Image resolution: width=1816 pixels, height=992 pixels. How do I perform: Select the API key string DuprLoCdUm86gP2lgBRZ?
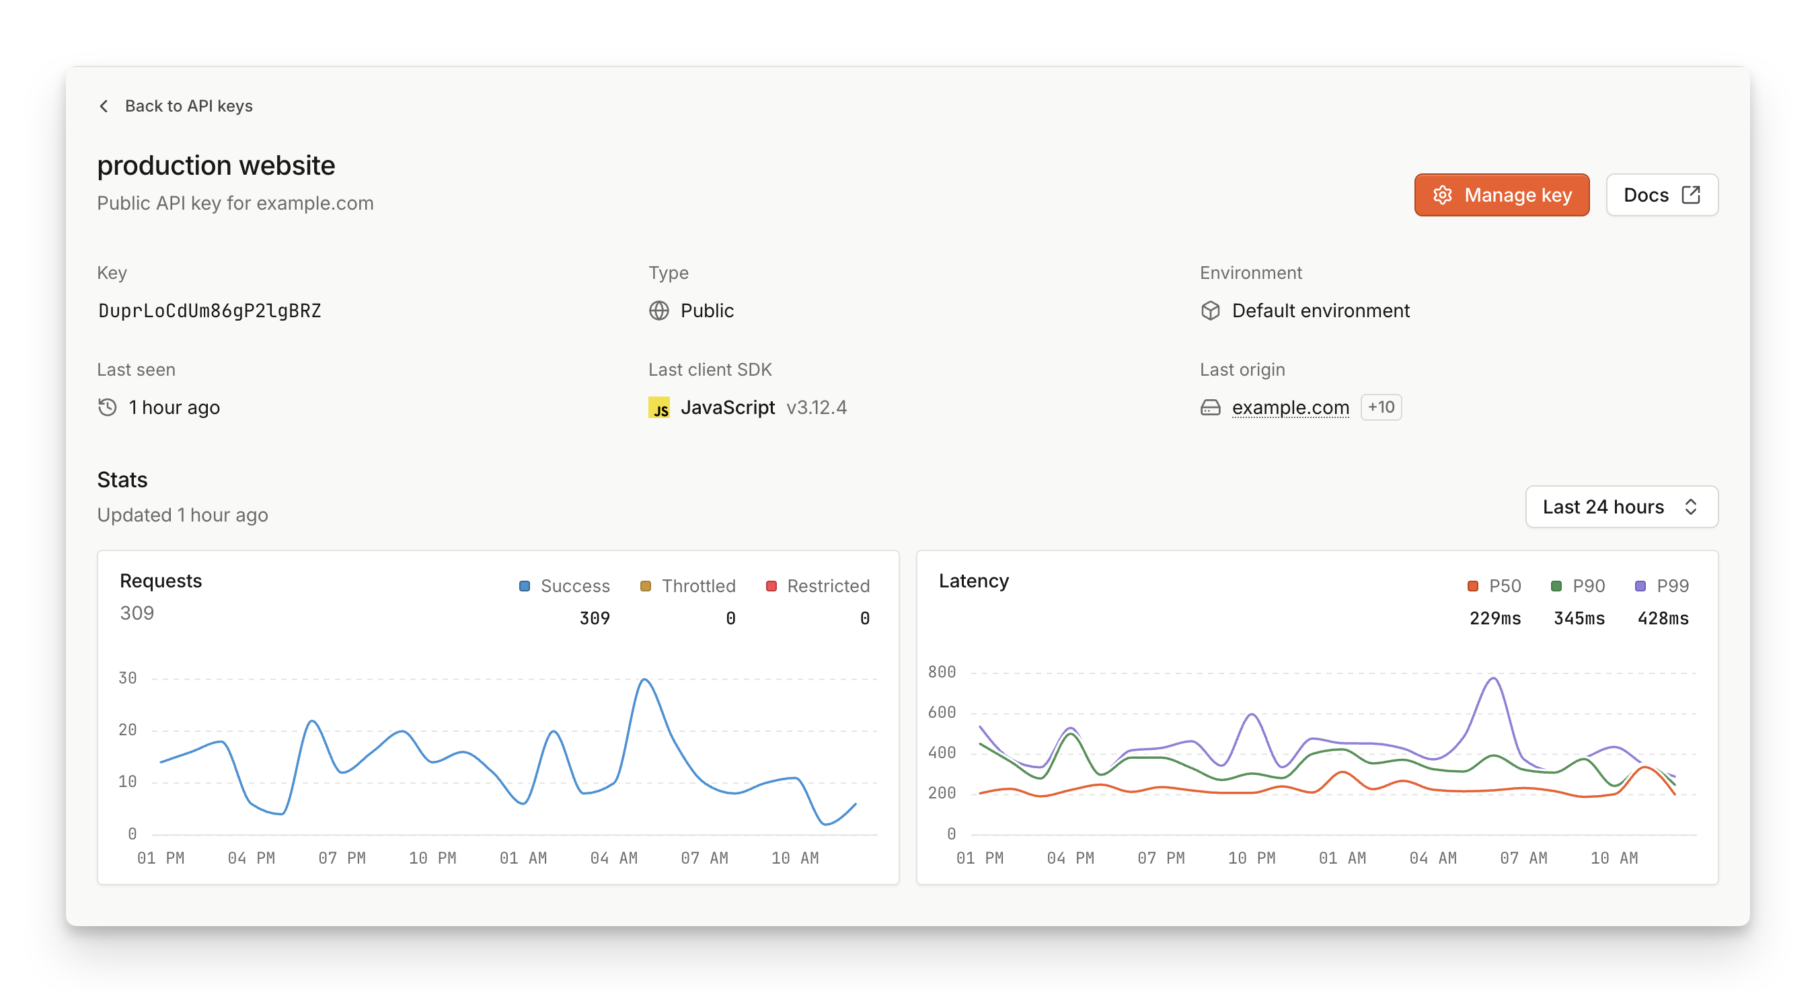(209, 311)
